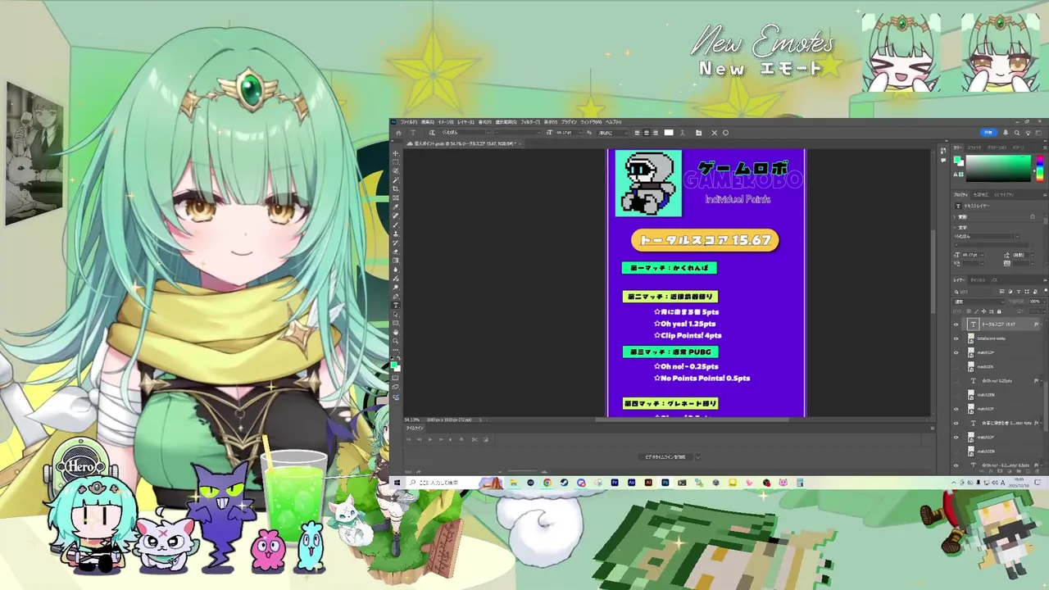The height and width of the screenshot is (590, 1049).
Task: Select the Rectangular Marquee tool
Action: click(x=396, y=162)
